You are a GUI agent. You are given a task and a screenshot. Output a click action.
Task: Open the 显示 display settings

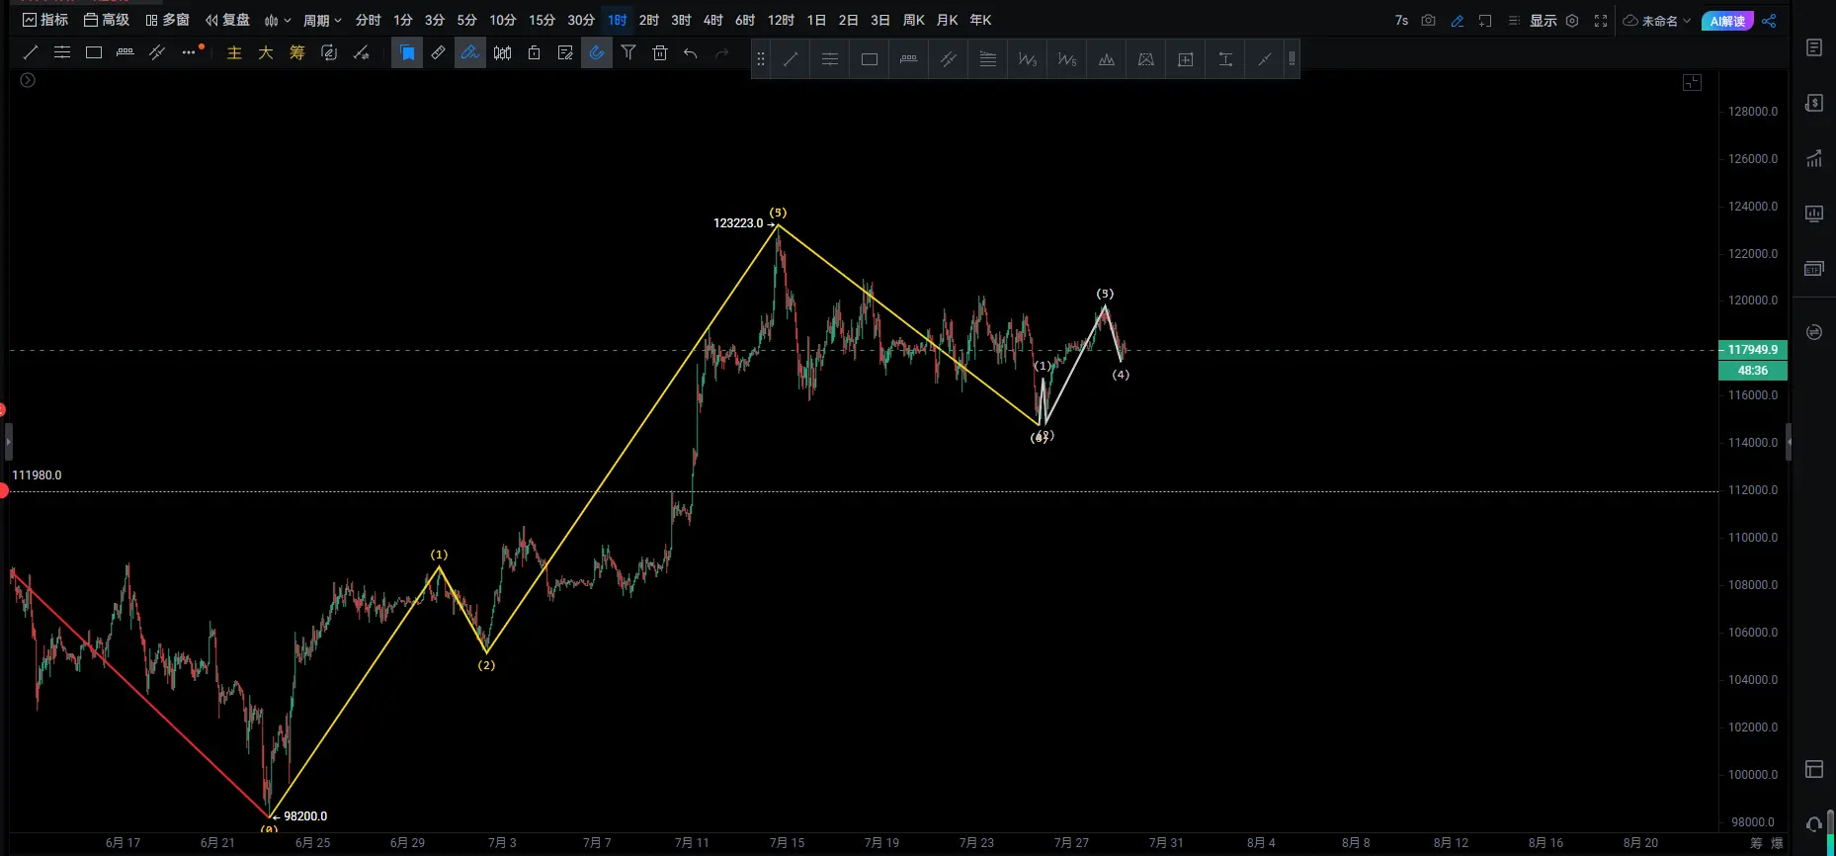point(1543,20)
